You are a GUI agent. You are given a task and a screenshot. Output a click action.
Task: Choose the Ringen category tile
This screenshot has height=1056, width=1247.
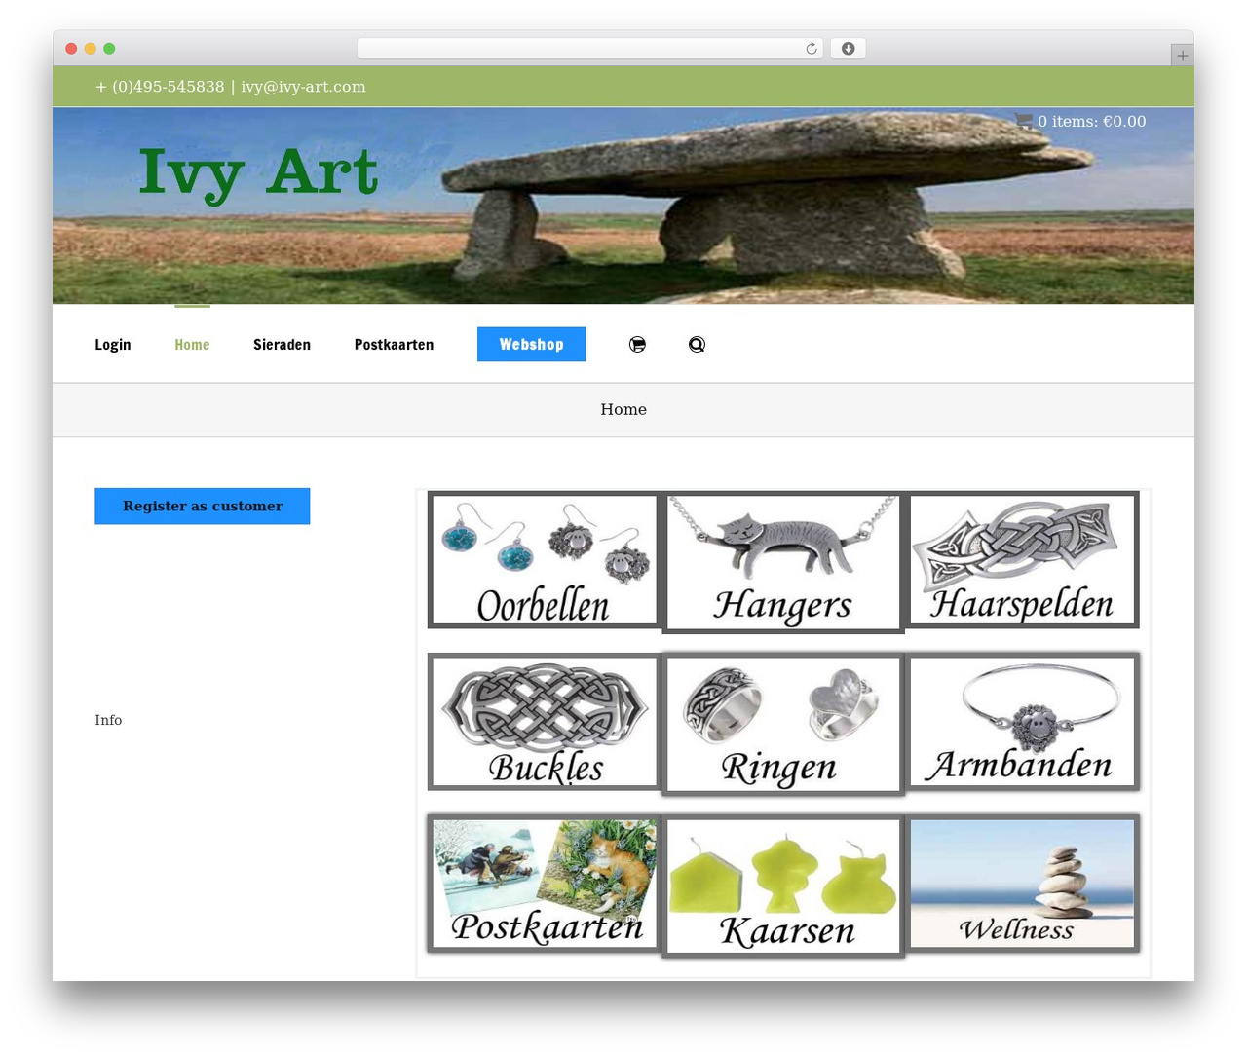point(783,724)
